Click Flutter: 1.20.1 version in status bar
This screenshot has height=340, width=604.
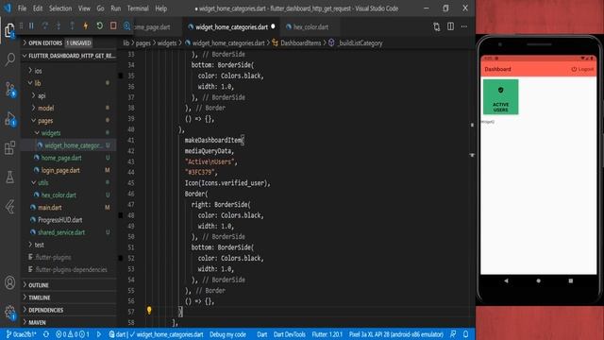[327, 334]
